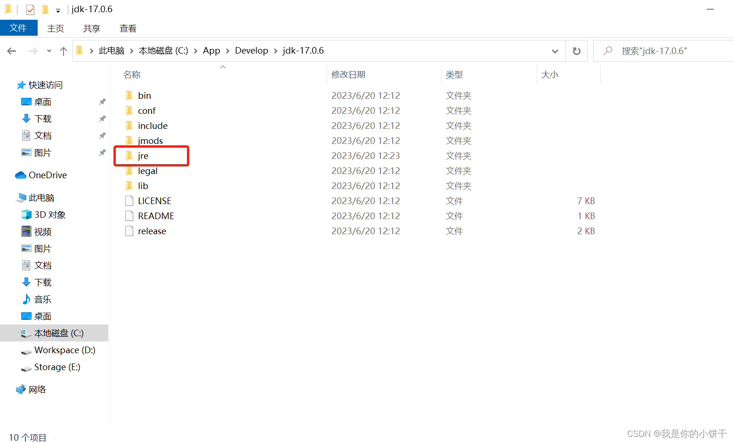Screen dimensions: 734x443
Task: Sort files by the 修改日期 column header
Action: [x=348, y=74]
